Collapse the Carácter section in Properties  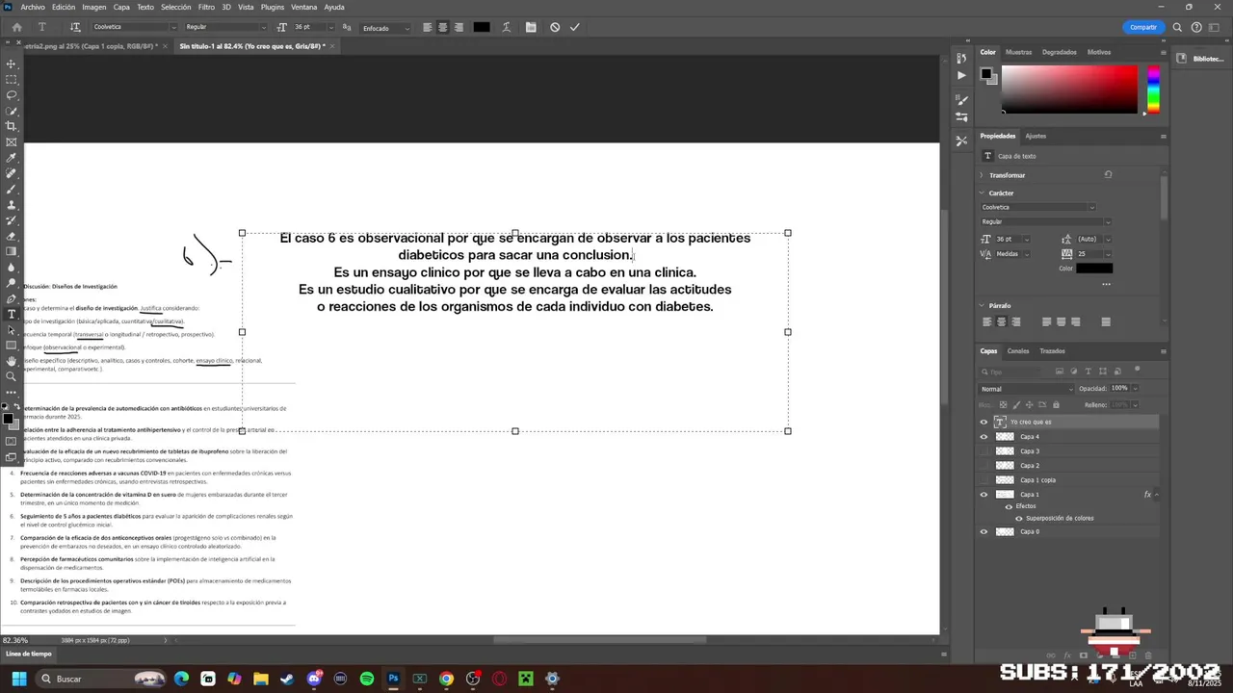pyautogui.click(x=981, y=192)
